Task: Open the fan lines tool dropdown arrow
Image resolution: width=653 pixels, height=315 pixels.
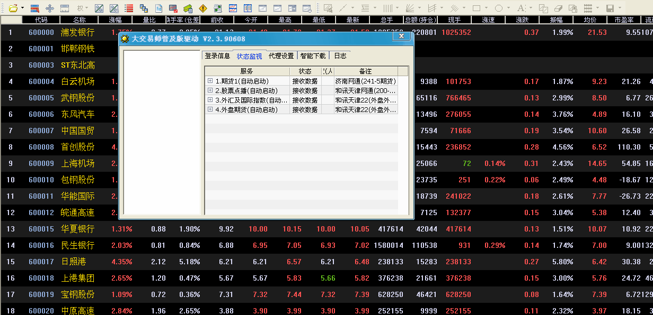Action: (x=419, y=8)
